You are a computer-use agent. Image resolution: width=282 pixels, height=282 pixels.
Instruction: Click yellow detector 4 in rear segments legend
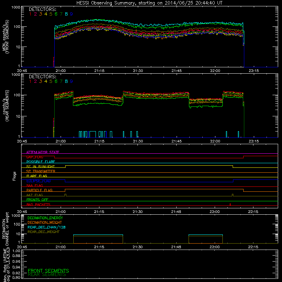(x=46, y=81)
